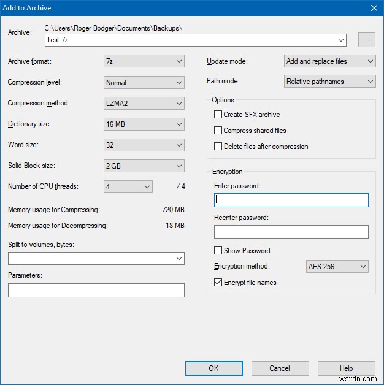Enable Compress shared files checkbox
Screen dimensions: 384x385
click(x=218, y=131)
